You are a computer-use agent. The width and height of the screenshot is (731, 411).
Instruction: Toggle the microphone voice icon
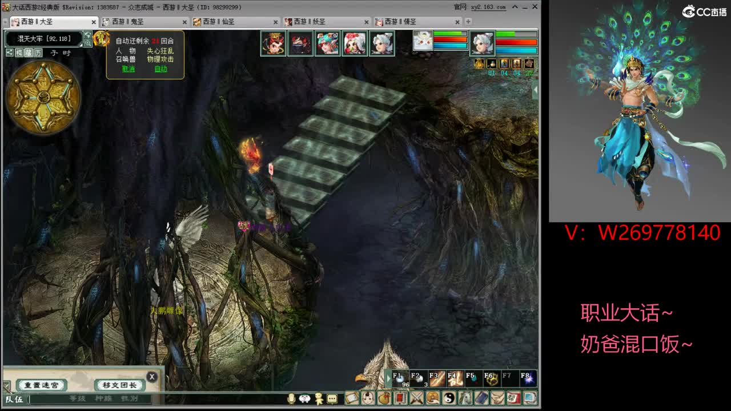click(291, 398)
